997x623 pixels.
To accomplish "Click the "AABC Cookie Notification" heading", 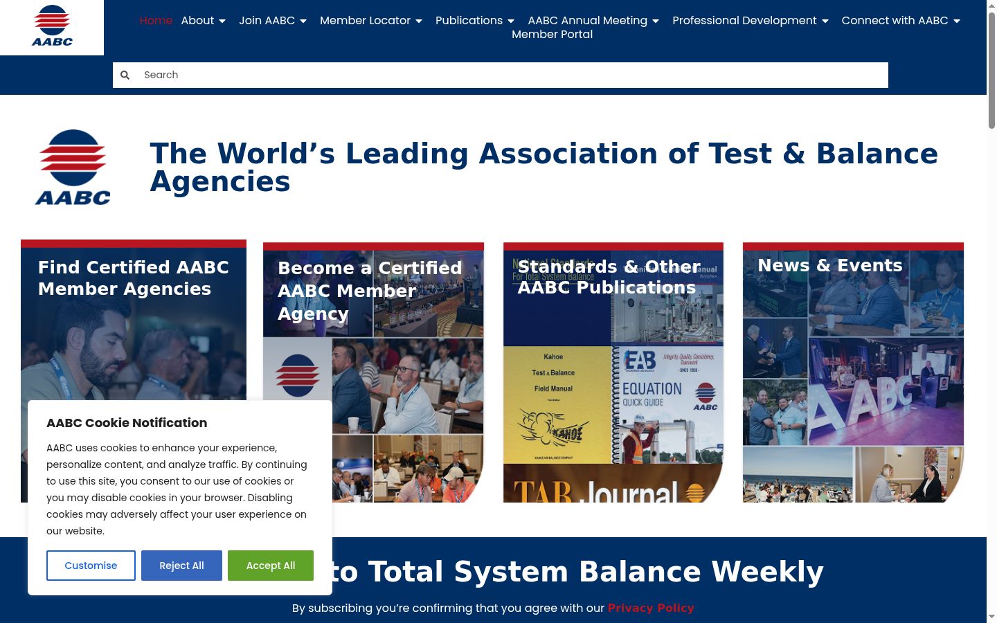I will 127,423.
